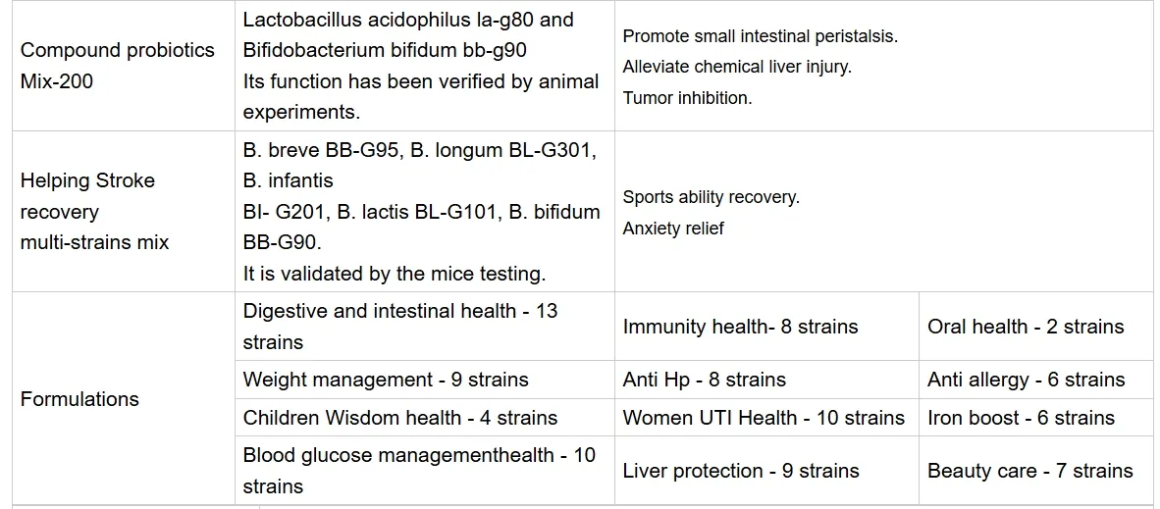Click the Helping Stroke recovery cell
The width and height of the screenshot is (1160, 509).
94,211
